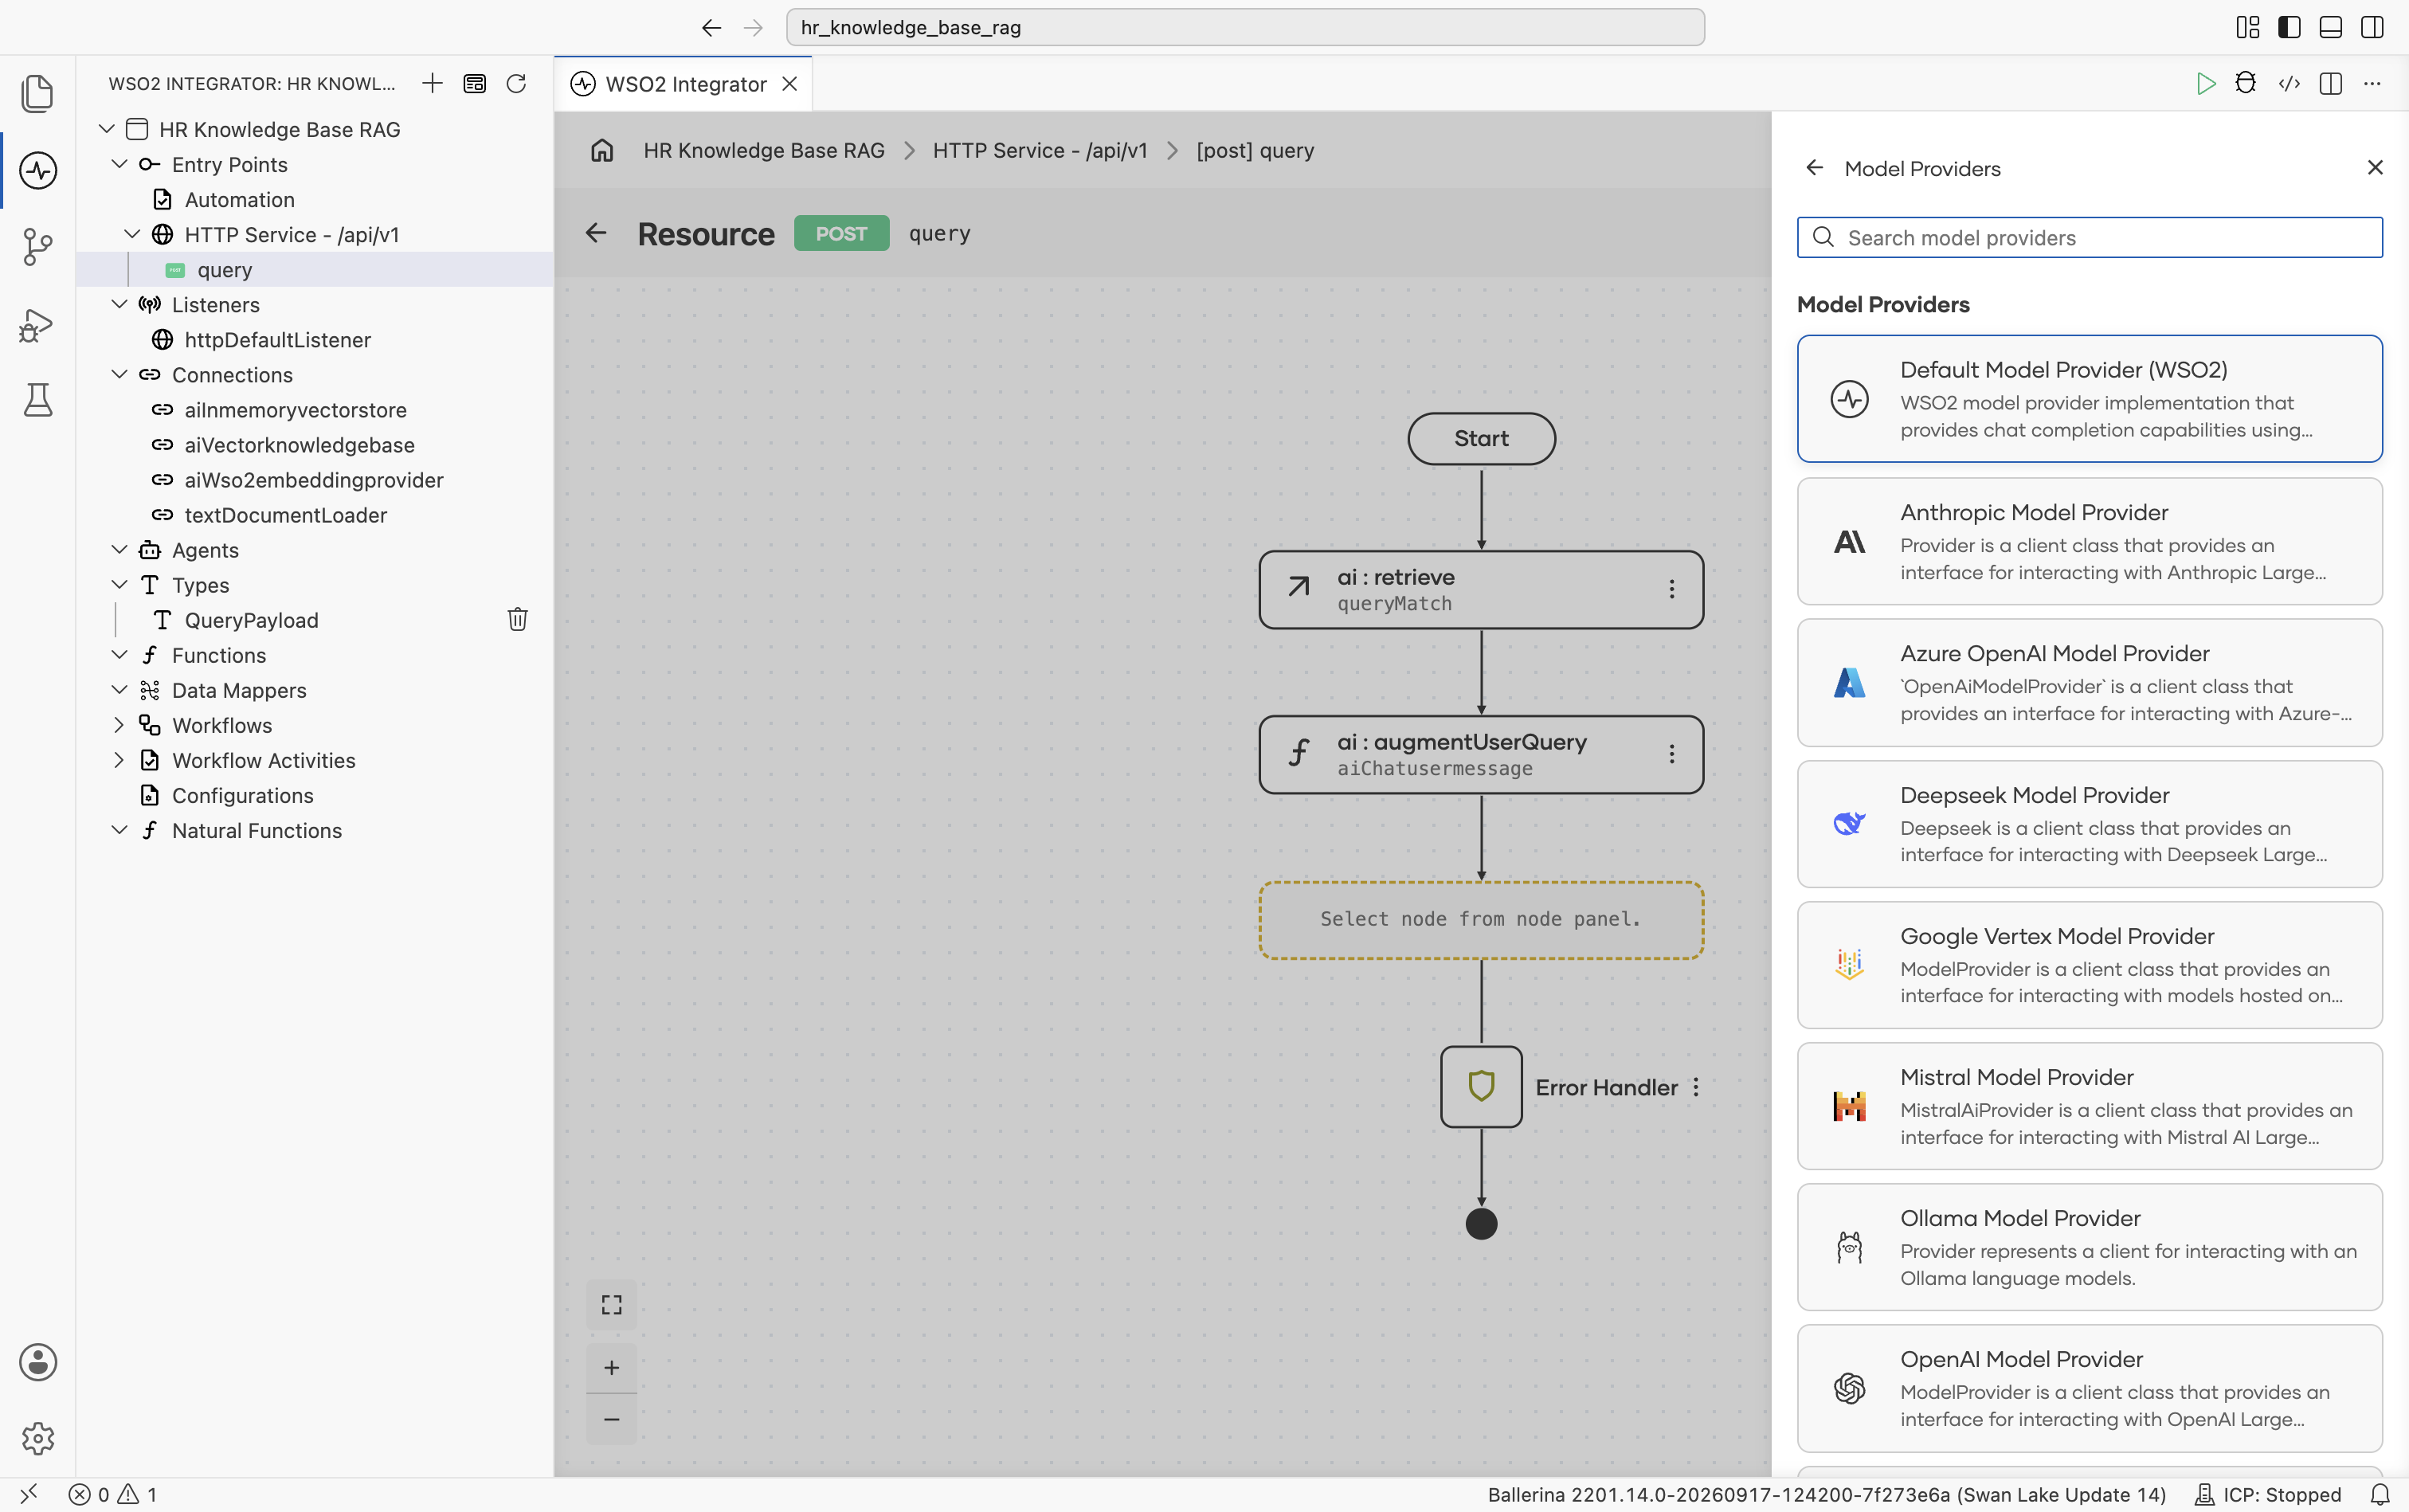2409x1512 pixels.
Task: Open Source Control in the activity bar
Action: (38, 247)
